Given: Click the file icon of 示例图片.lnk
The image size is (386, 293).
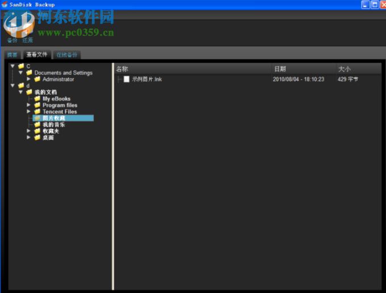Looking at the screenshot, I should tap(126, 79).
